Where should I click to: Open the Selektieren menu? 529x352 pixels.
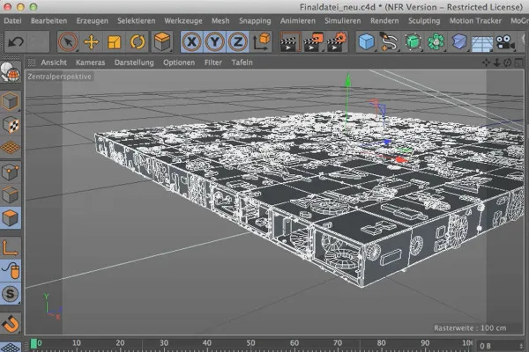pos(137,21)
